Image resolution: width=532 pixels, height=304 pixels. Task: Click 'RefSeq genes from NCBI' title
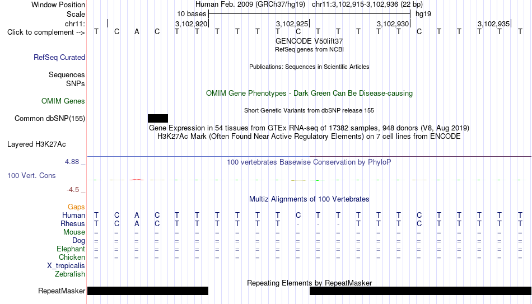(x=310, y=49)
